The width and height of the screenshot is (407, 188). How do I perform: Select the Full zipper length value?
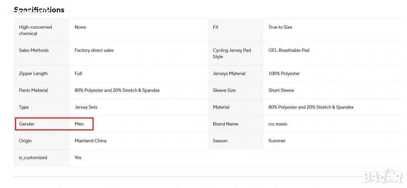click(78, 74)
